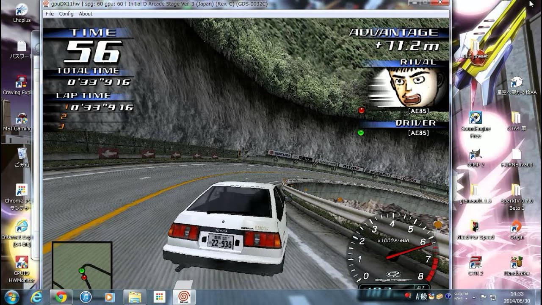Open the File menu in the emulator
The width and height of the screenshot is (542, 305).
[x=50, y=14]
